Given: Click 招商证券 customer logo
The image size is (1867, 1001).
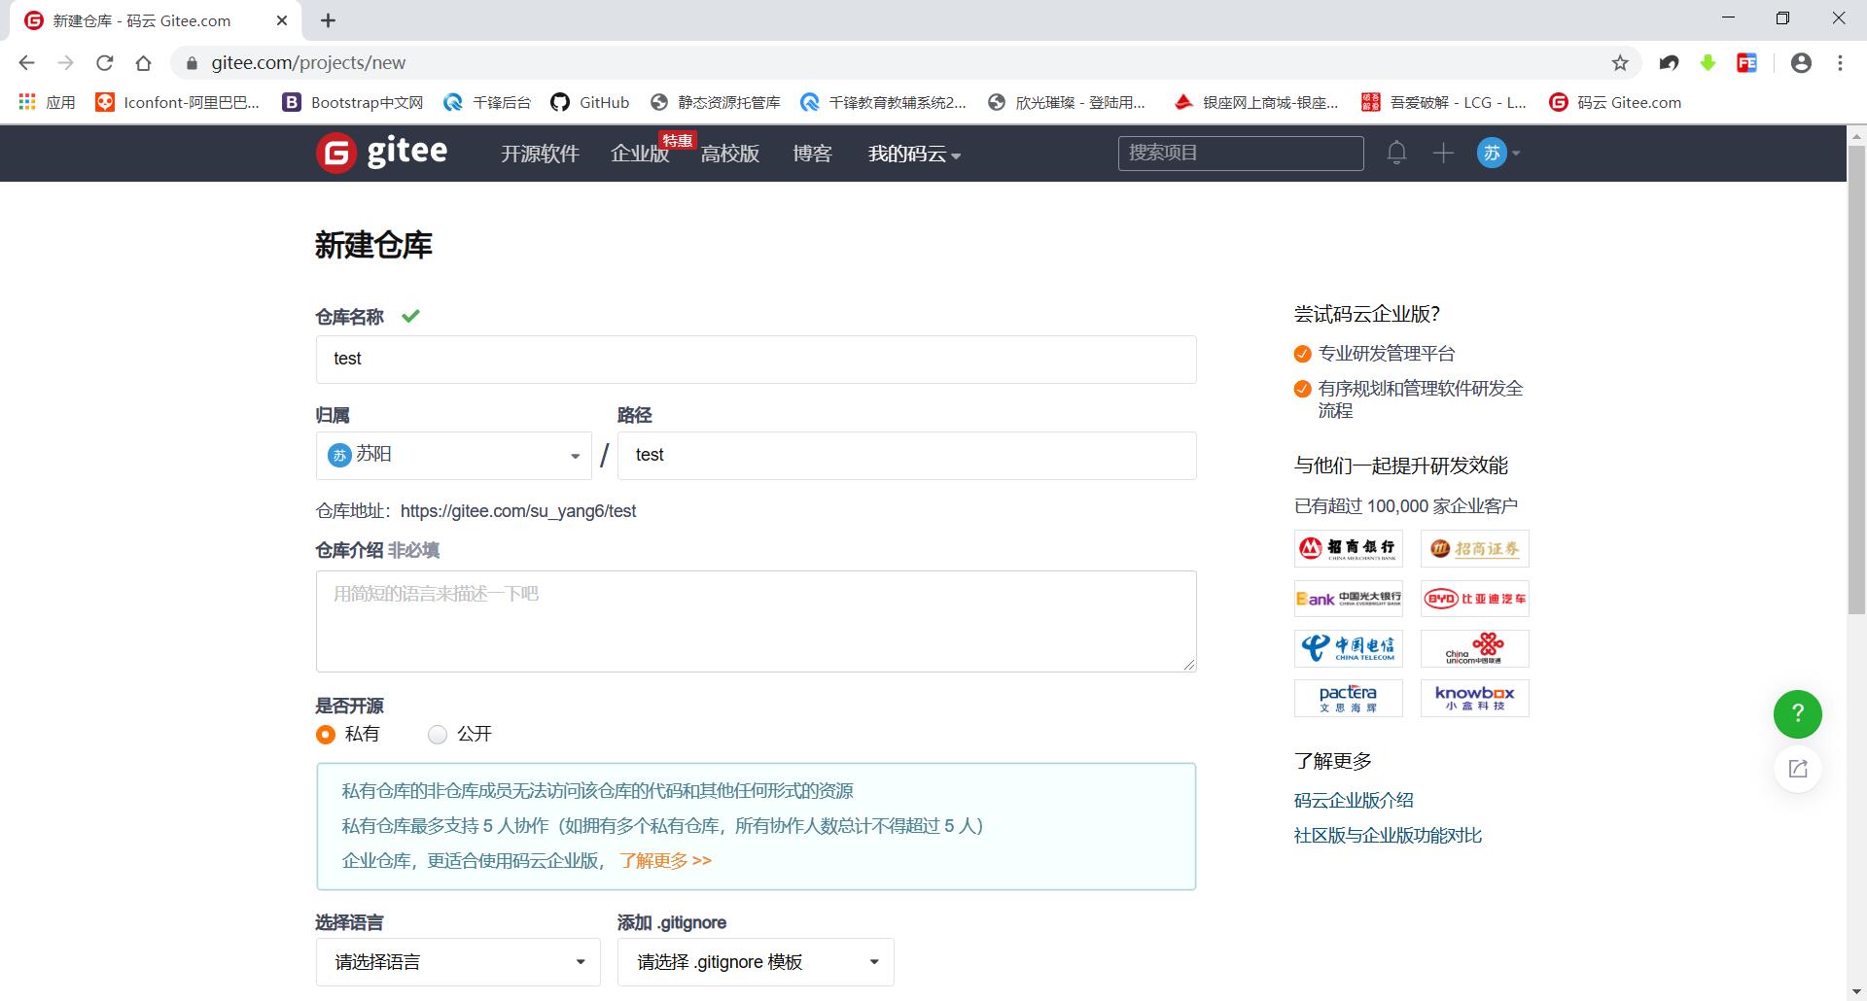Looking at the screenshot, I should 1474,548.
